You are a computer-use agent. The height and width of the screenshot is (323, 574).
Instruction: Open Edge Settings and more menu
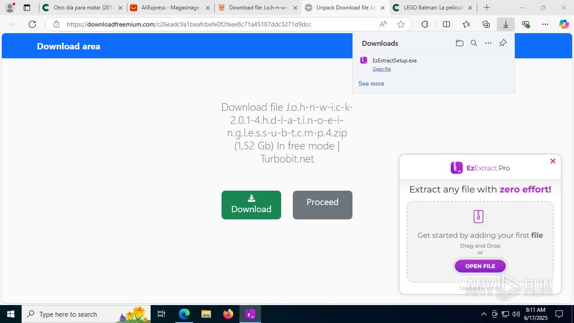click(x=545, y=24)
